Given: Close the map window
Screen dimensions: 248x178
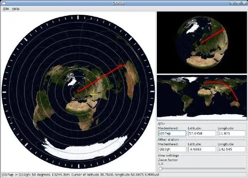Looking at the screenshot, I should (x=244, y=3).
